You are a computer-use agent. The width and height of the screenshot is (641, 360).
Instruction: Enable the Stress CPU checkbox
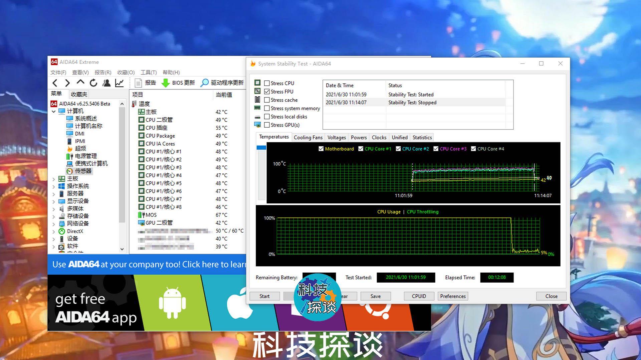267,83
